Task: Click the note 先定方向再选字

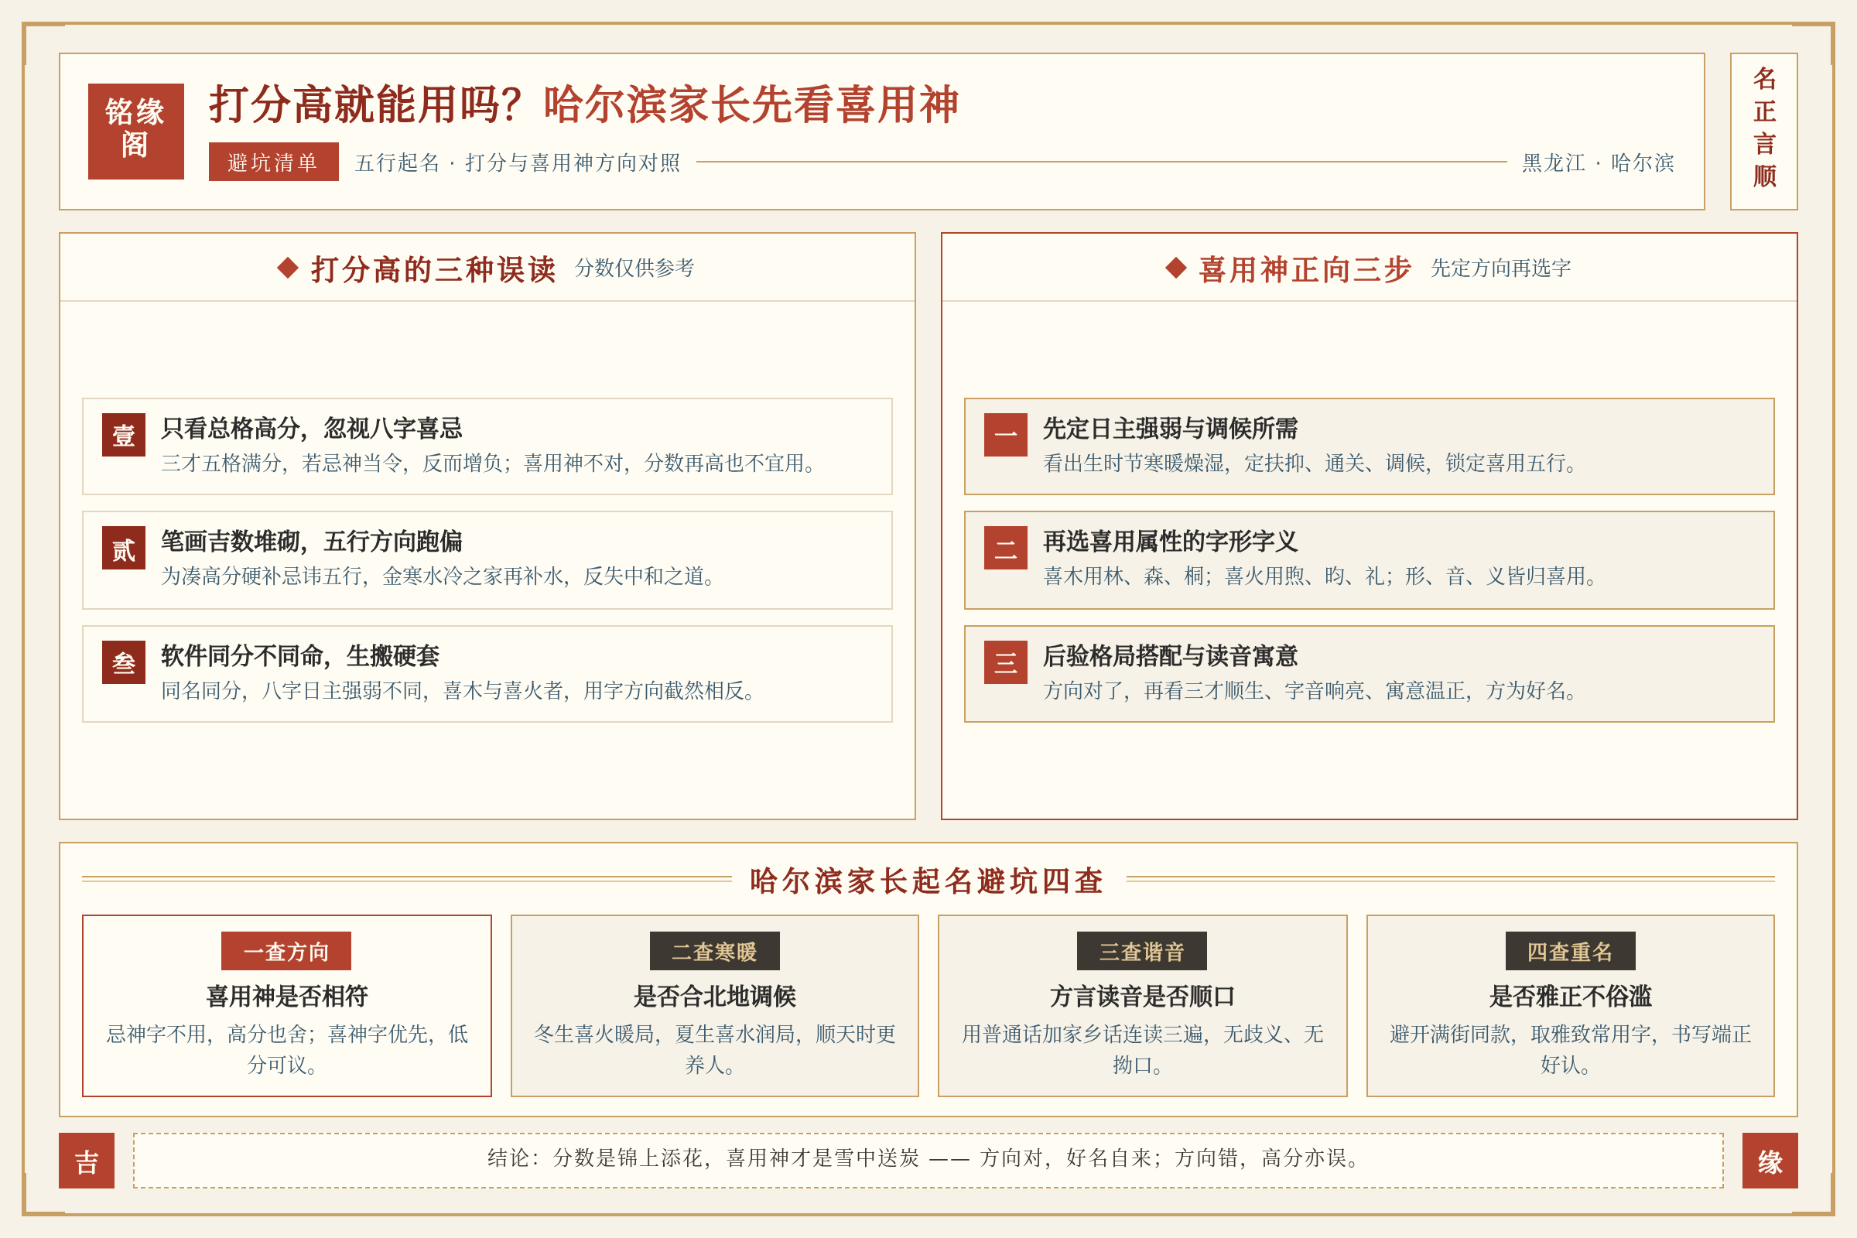Action: [x=1501, y=268]
